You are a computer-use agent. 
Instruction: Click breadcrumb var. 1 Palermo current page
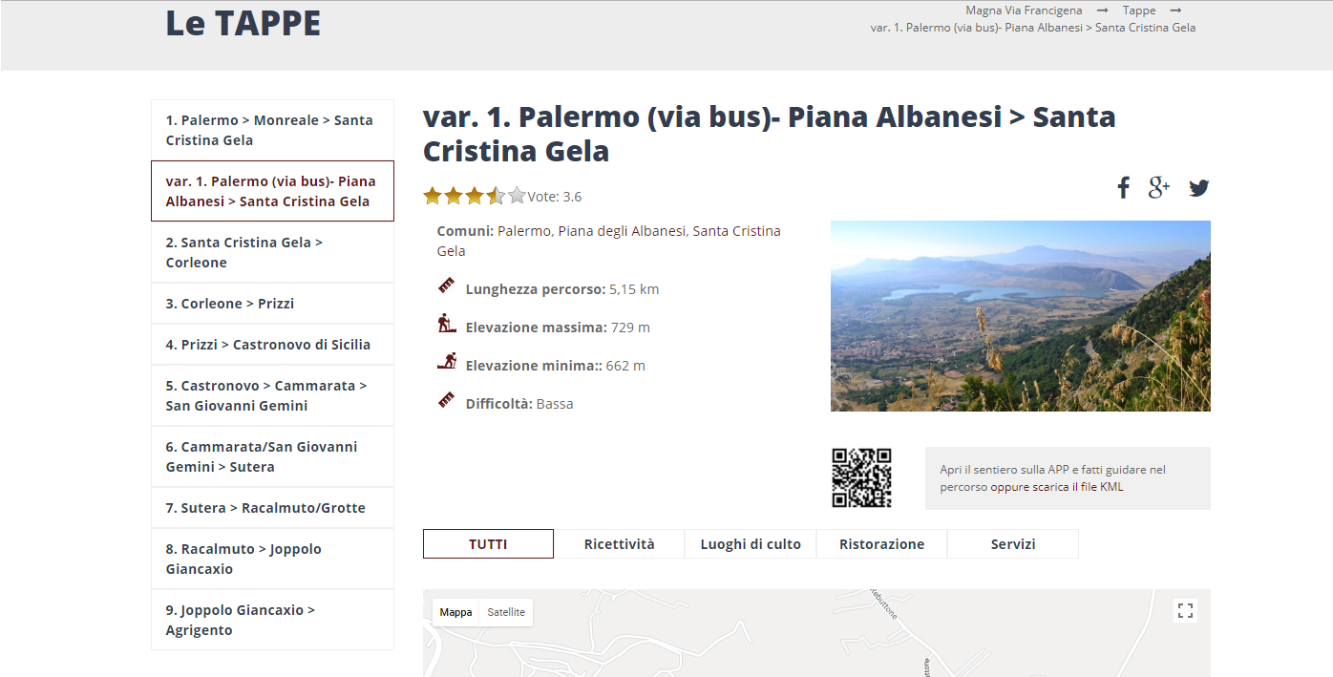click(x=1033, y=28)
